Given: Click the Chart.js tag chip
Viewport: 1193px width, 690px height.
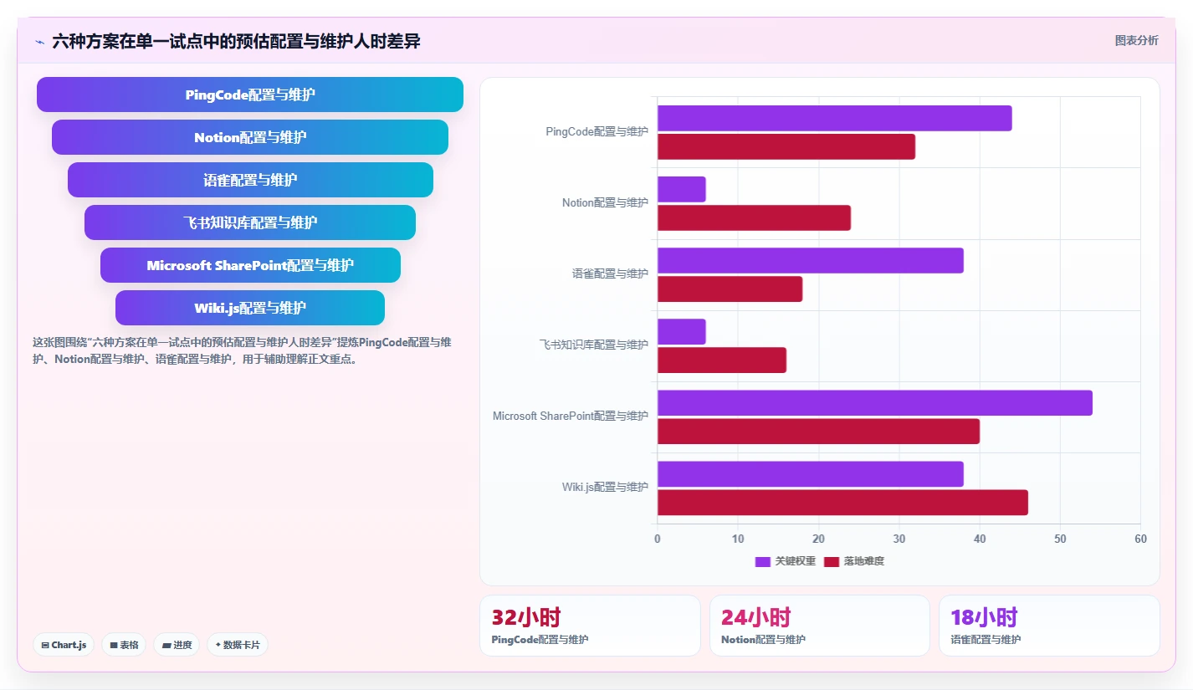Looking at the screenshot, I should pyautogui.click(x=64, y=645).
